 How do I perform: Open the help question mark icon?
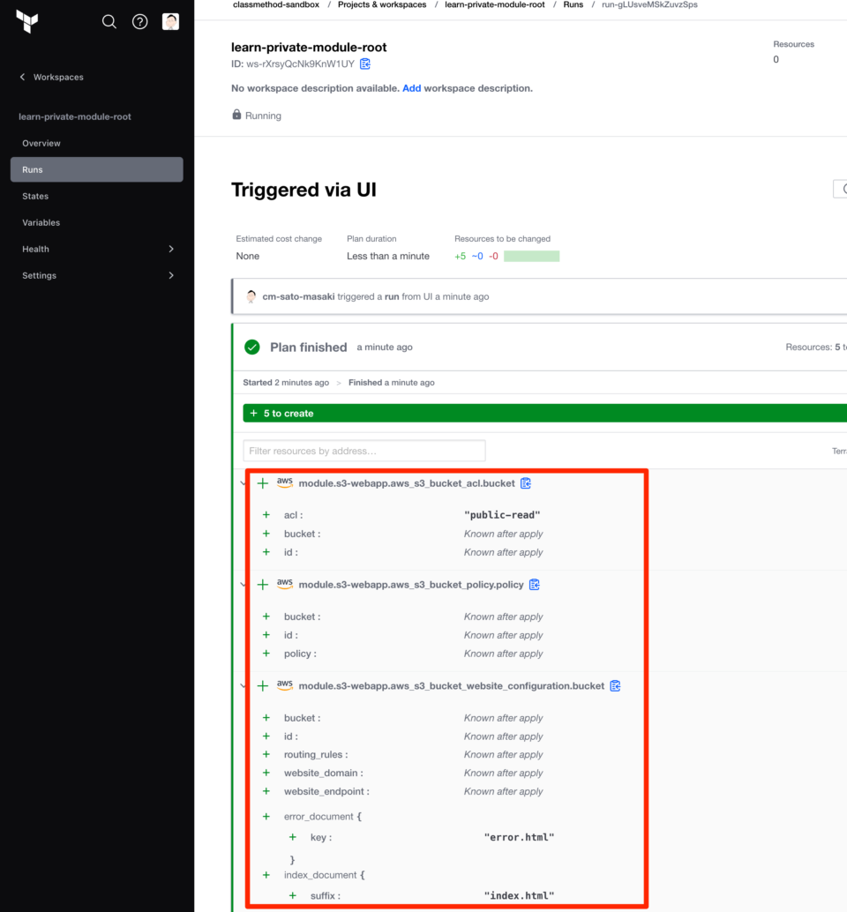pos(139,21)
